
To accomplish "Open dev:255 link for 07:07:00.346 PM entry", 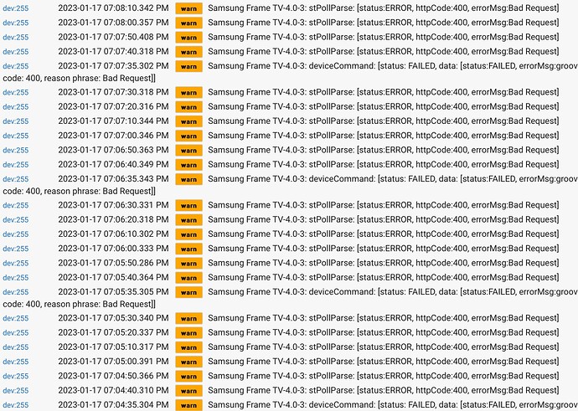I will pos(15,136).
